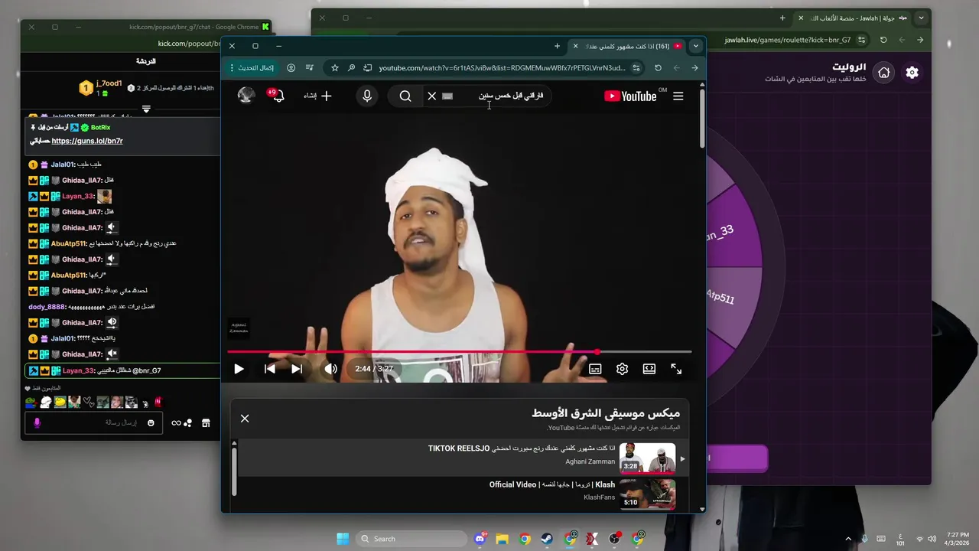Close the Middle East music mix panel
The width and height of the screenshot is (979, 551).
(245, 419)
